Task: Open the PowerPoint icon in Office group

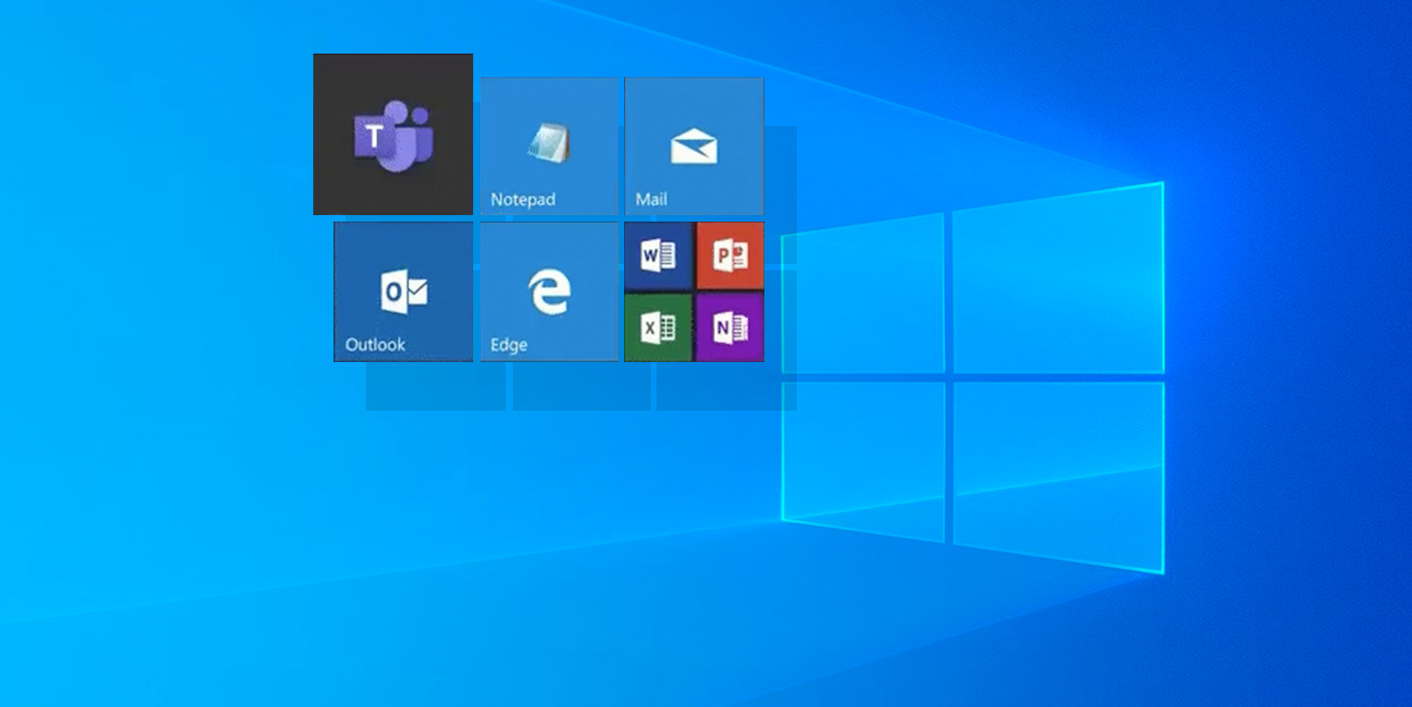Action: point(730,257)
